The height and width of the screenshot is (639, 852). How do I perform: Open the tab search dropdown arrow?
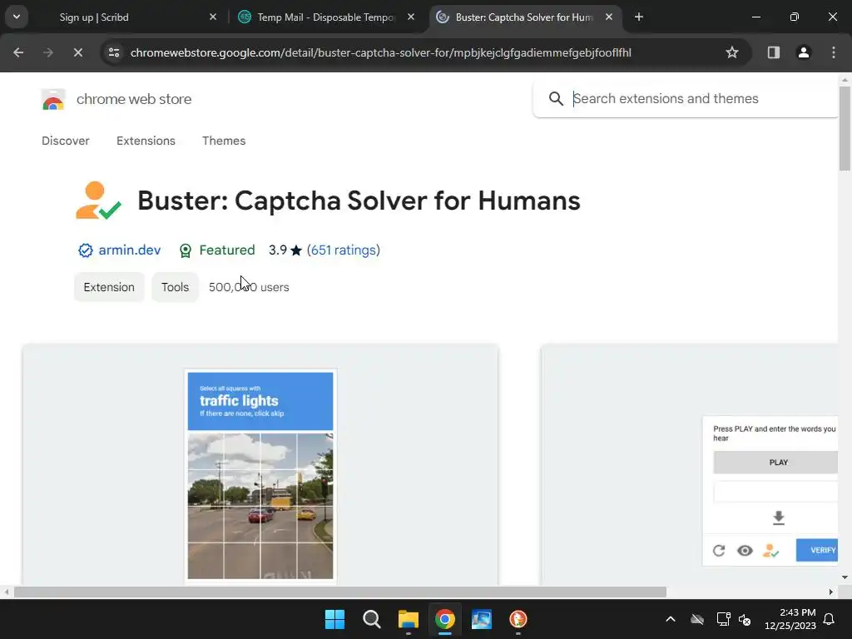click(x=17, y=17)
